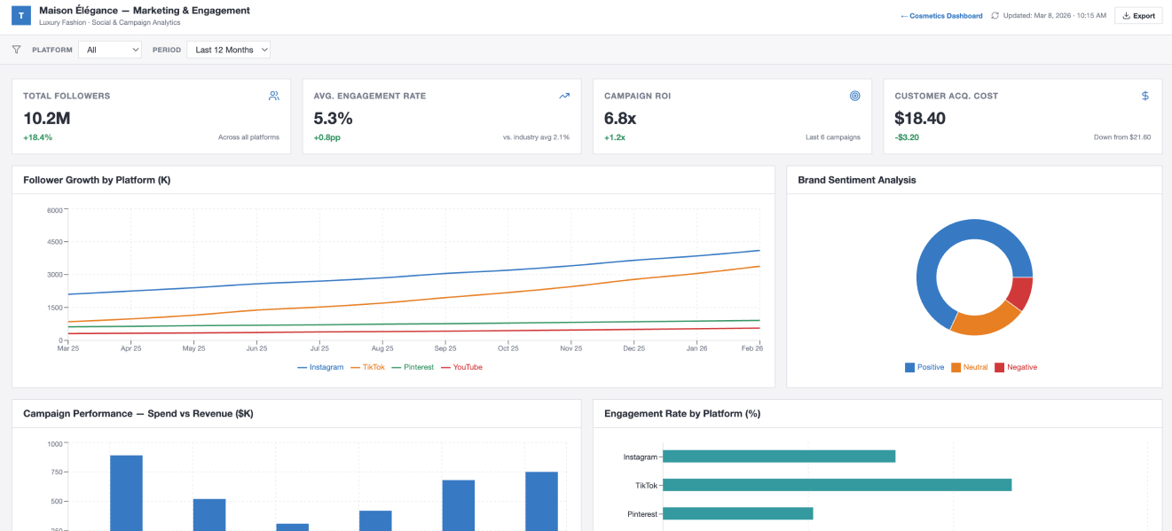Toggle Neutral in the sentiment legend
1172x531 pixels.
[x=971, y=367]
